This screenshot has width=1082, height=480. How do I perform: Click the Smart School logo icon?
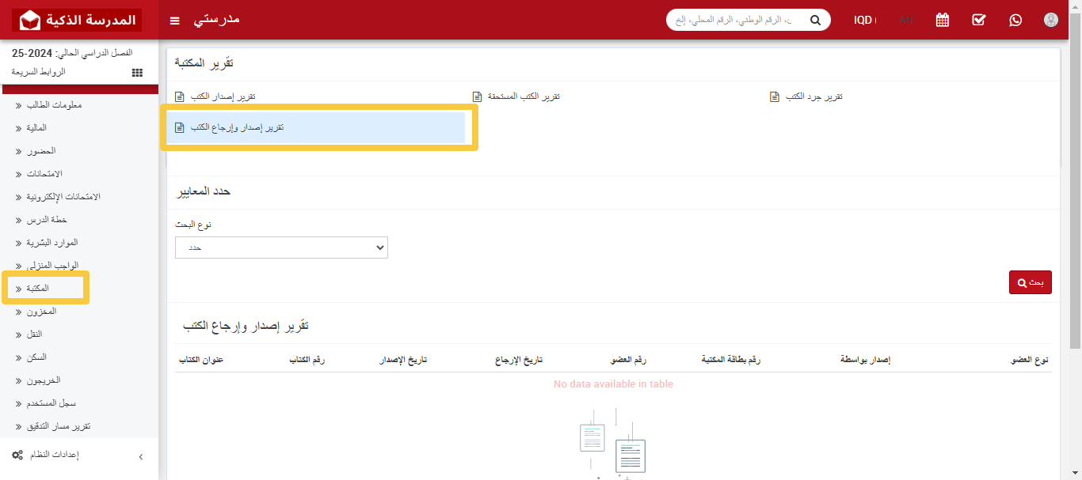[x=30, y=19]
